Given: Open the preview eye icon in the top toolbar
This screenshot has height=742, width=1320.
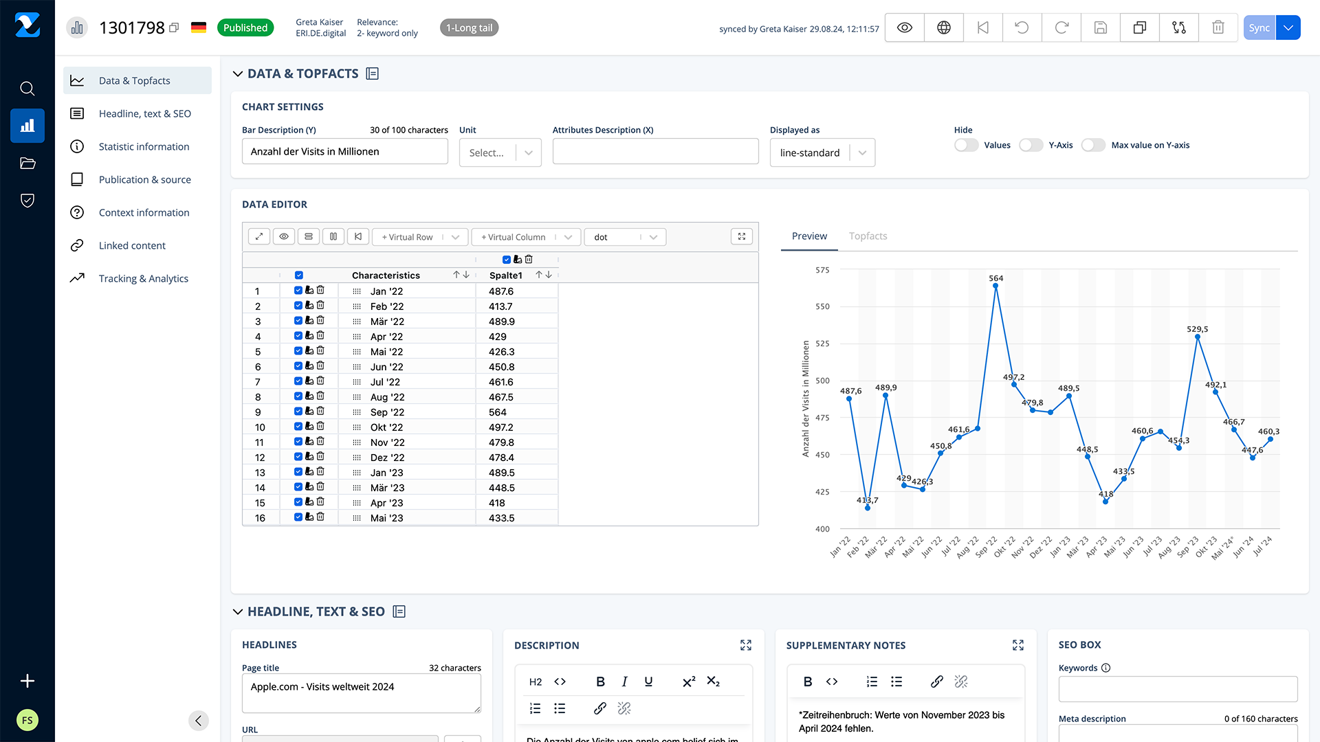Looking at the screenshot, I should pos(903,27).
